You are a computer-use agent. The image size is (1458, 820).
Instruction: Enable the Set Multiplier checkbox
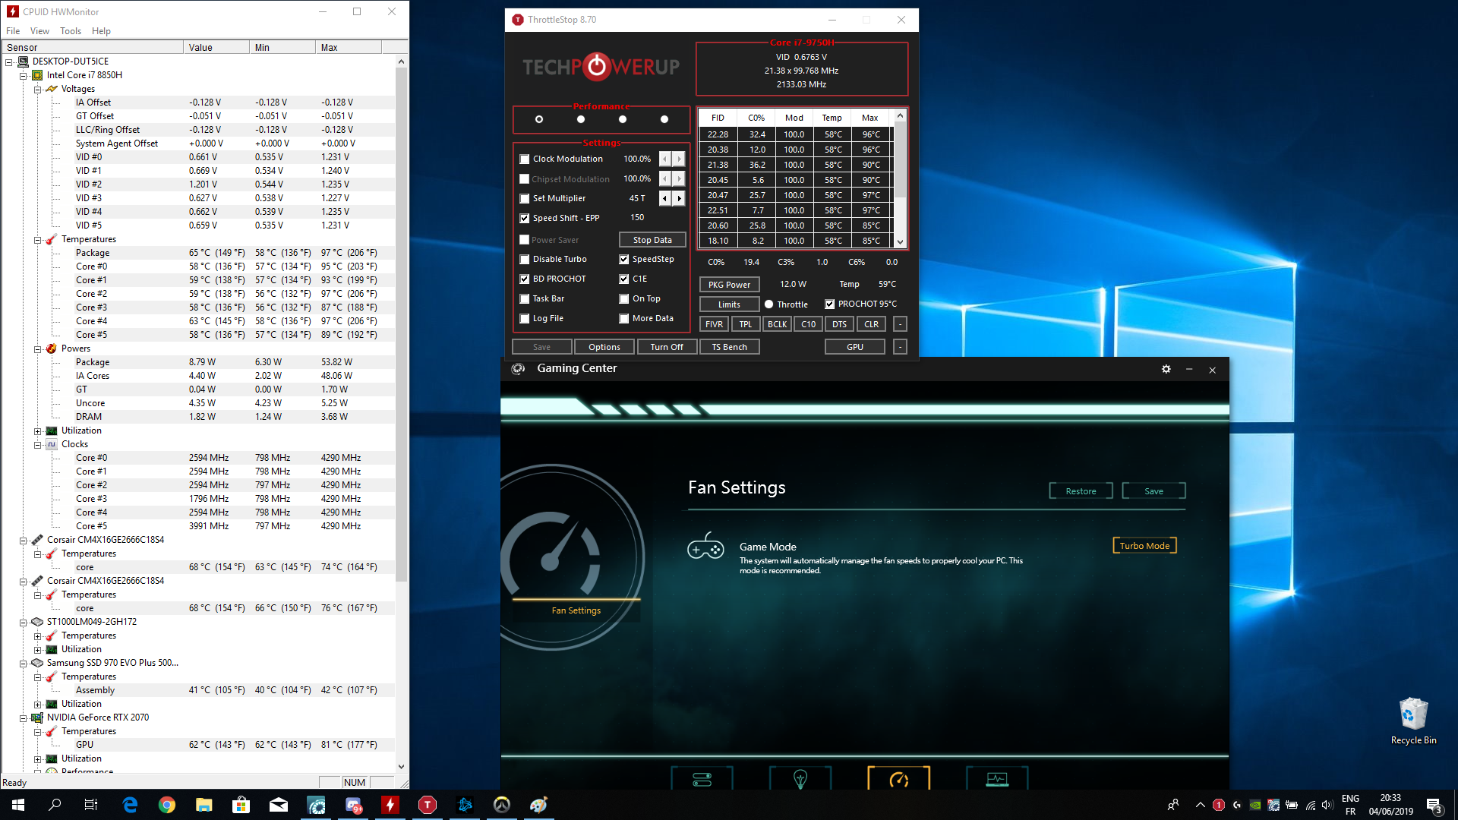click(x=525, y=199)
